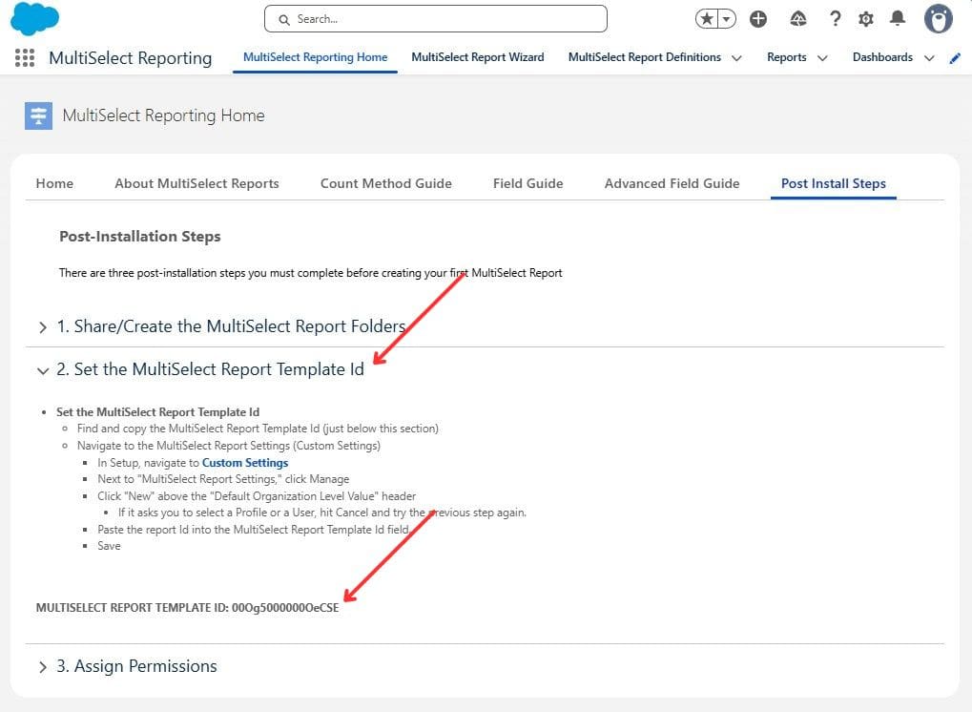Click inside the Search field
The height and width of the screenshot is (712, 972).
[434, 18]
